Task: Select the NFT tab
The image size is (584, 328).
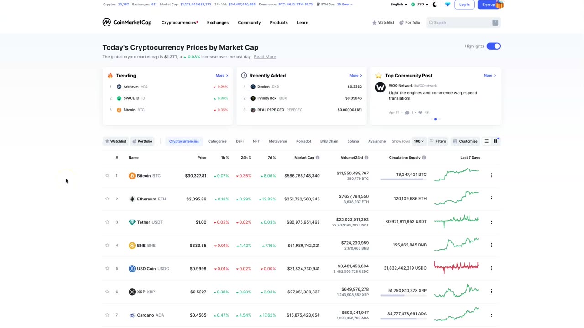Action: (256, 141)
